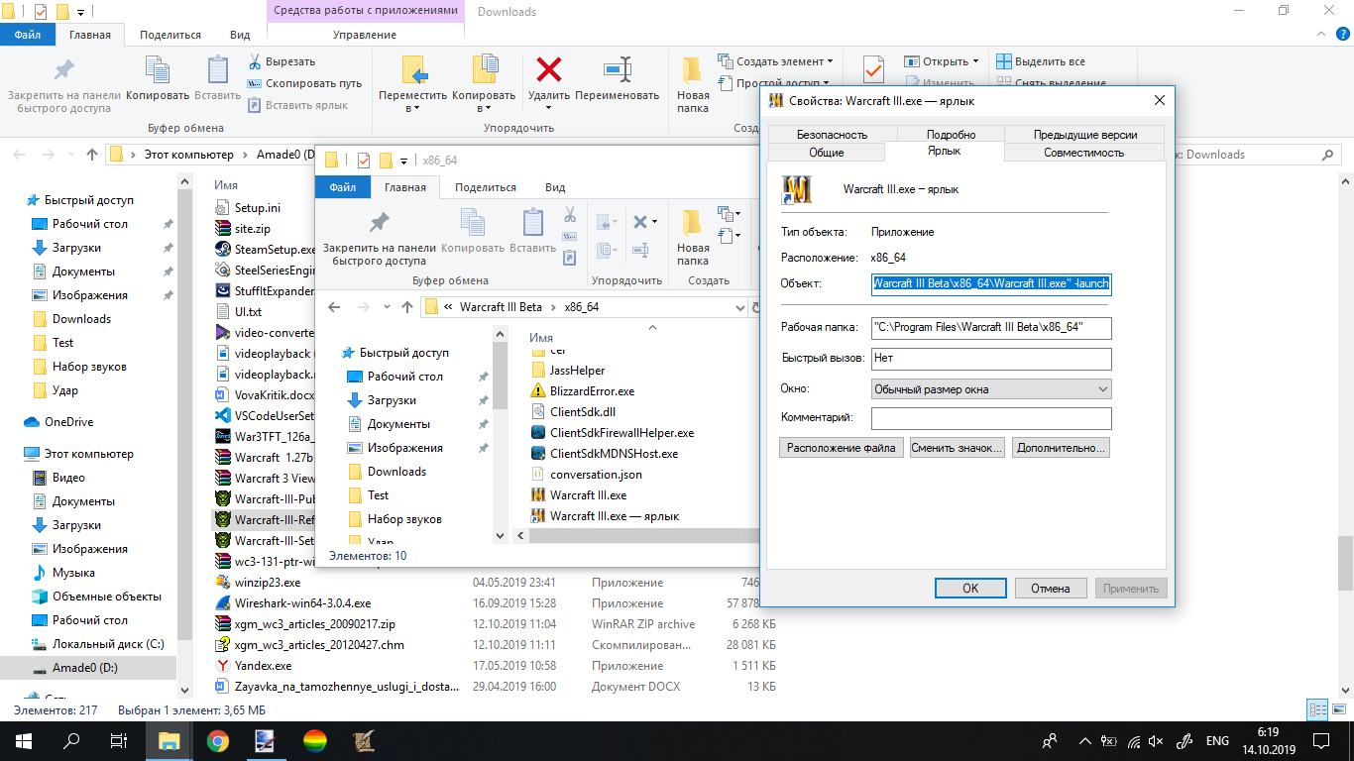1354x761 pixels.
Task: Click Переместить в icon in Downloads ribbon
Action: (x=413, y=70)
